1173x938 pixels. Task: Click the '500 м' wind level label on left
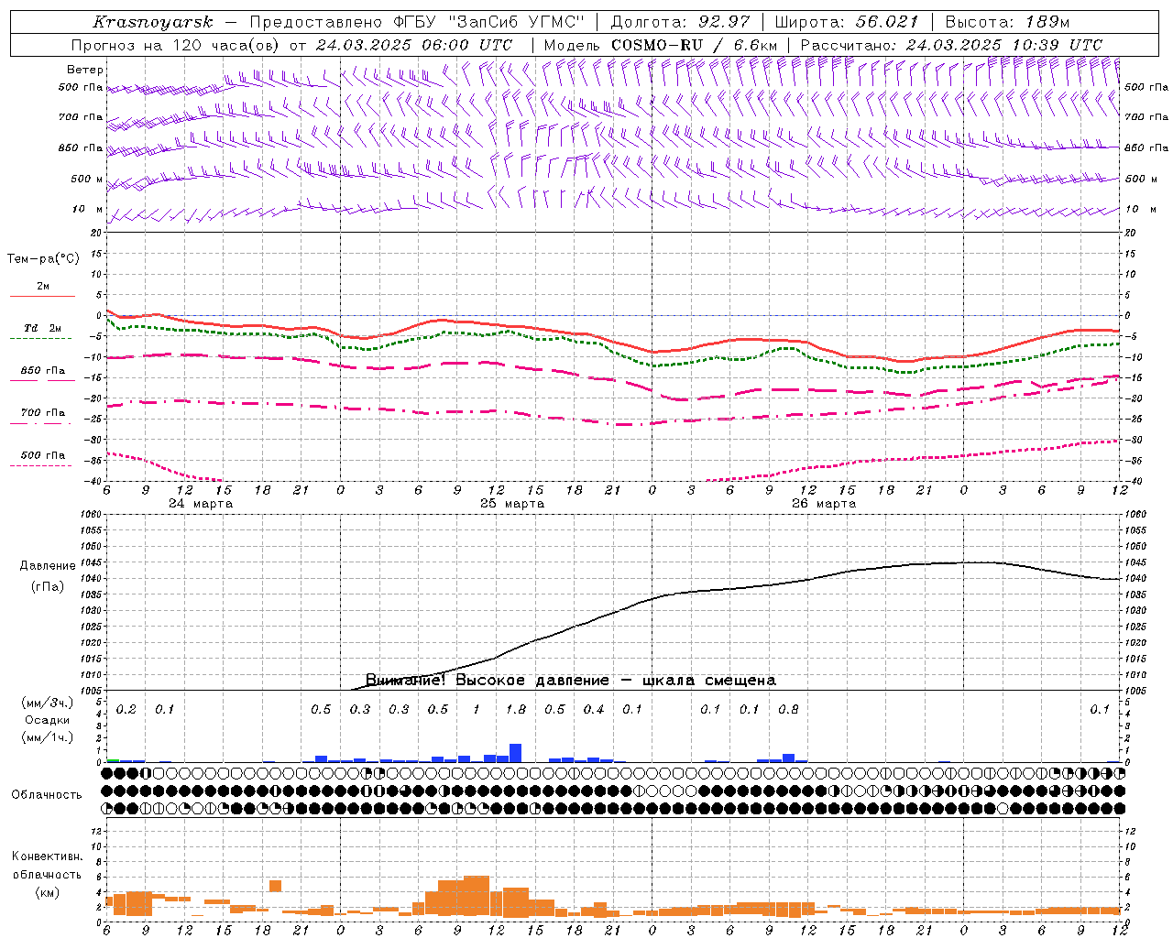point(88,180)
